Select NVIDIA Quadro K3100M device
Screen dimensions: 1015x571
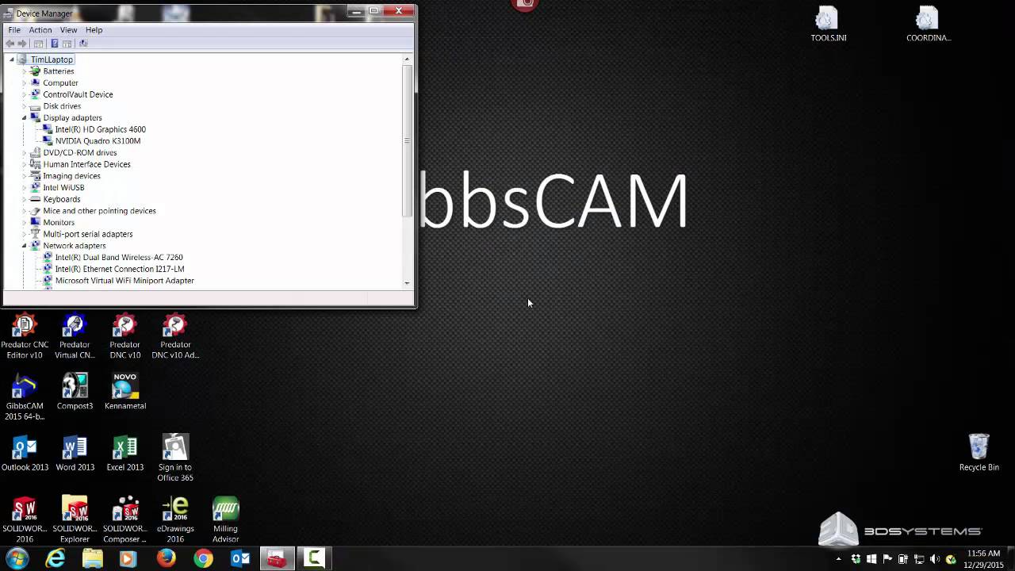98,141
